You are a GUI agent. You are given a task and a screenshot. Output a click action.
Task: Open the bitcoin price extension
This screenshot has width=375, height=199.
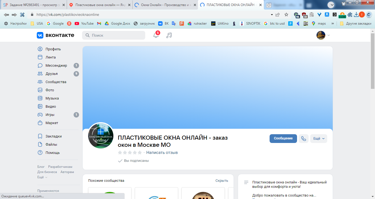click(342, 15)
